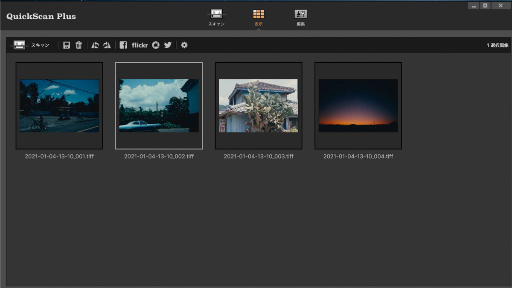Rotate or flip image right icon
The width and height of the screenshot is (512, 288).
(x=107, y=45)
